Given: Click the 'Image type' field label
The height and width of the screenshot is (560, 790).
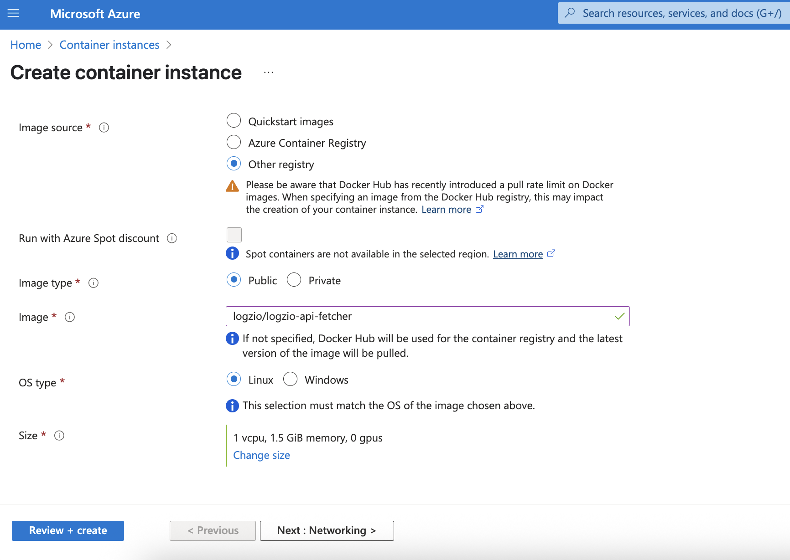Looking at the screenshot, I should [45, 283].
